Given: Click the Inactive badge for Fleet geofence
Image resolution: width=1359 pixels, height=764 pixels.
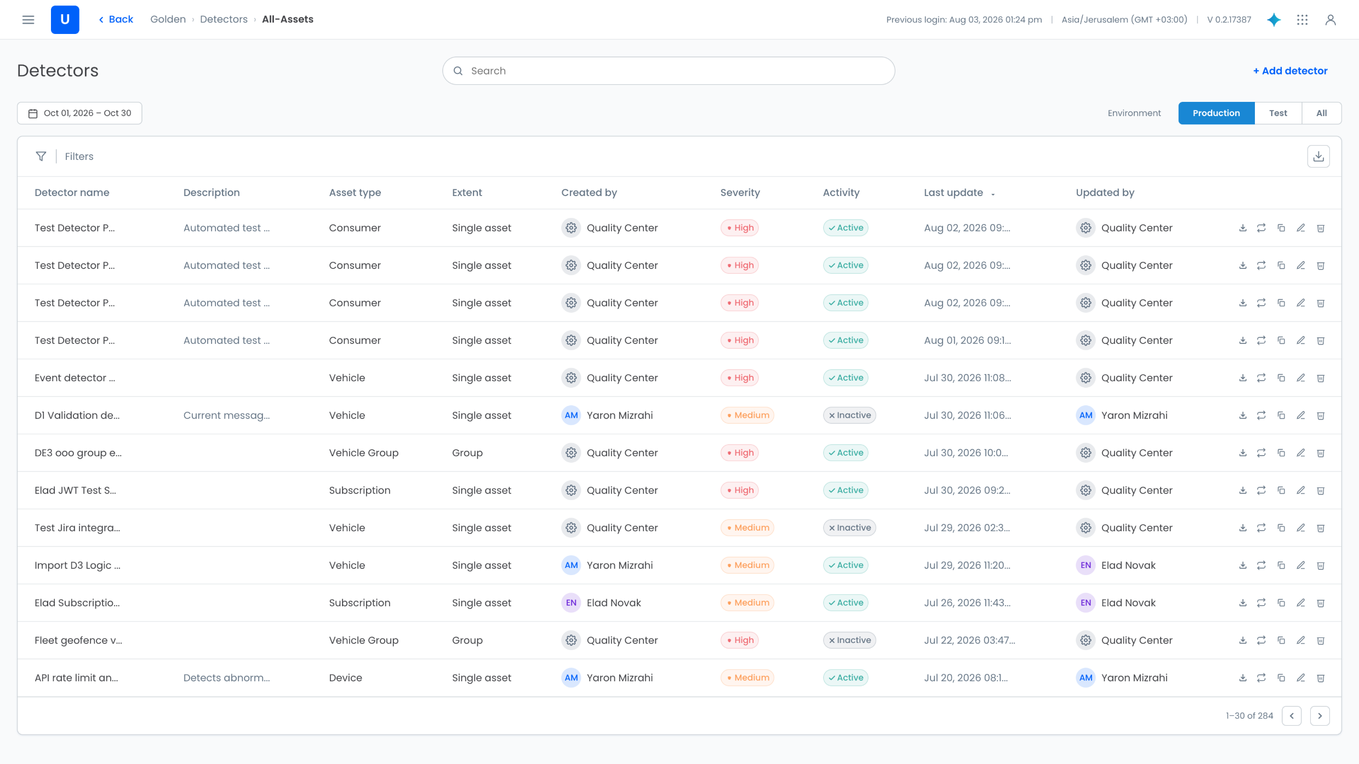Looking at the screenshot, I should (849, 640).
